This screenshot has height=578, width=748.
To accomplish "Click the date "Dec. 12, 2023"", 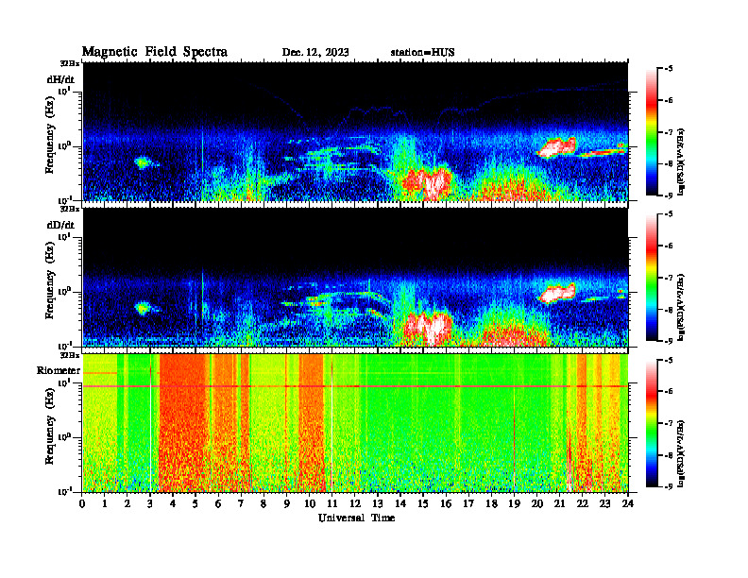I will [315, 53].
